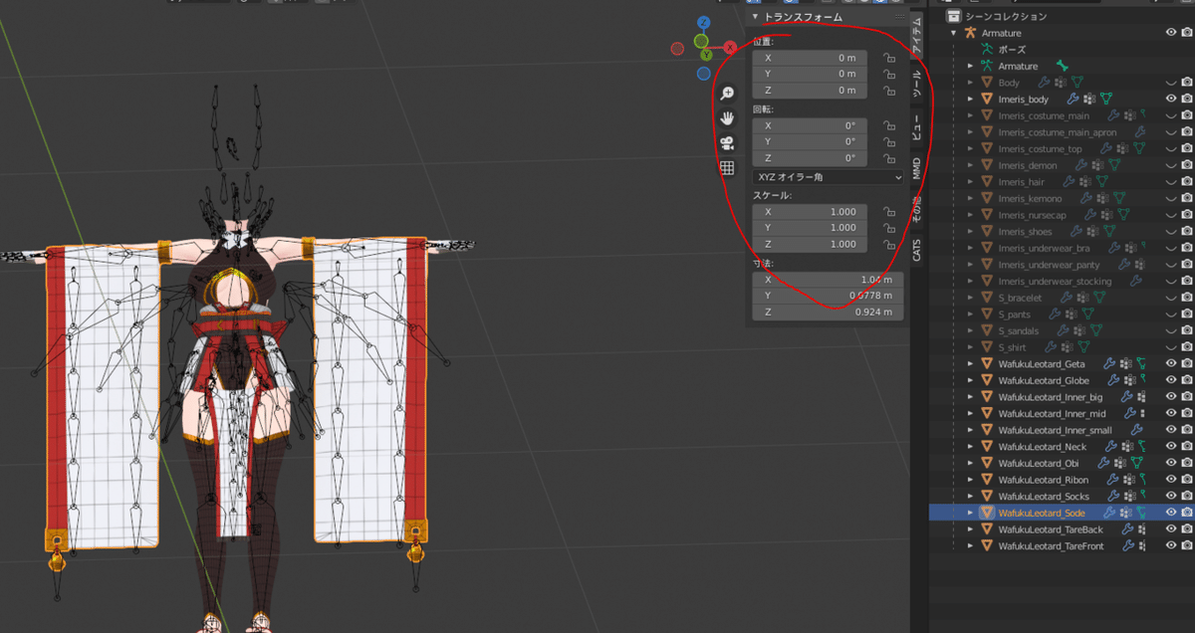Expand the WafukuLeotard_Sode tree row

(x=970, y=513)
